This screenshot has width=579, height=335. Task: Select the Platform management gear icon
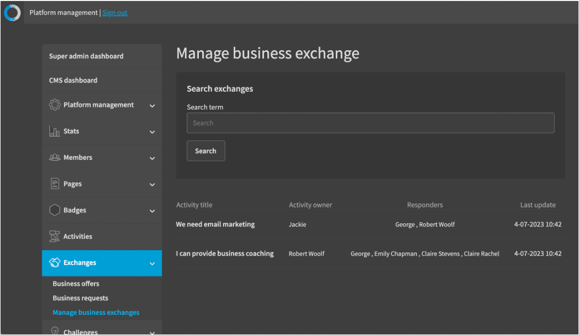[55, 105]
